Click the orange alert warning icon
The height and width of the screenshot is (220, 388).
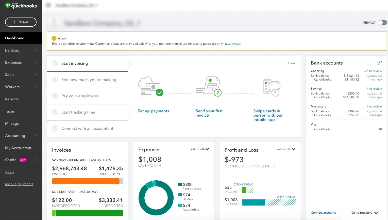click(54, 38)
